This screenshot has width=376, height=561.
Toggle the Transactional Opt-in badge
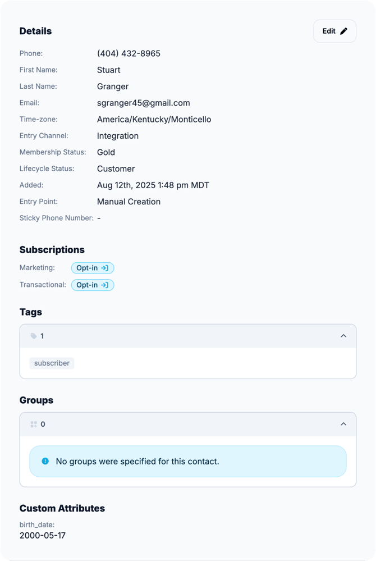[92, 285]
